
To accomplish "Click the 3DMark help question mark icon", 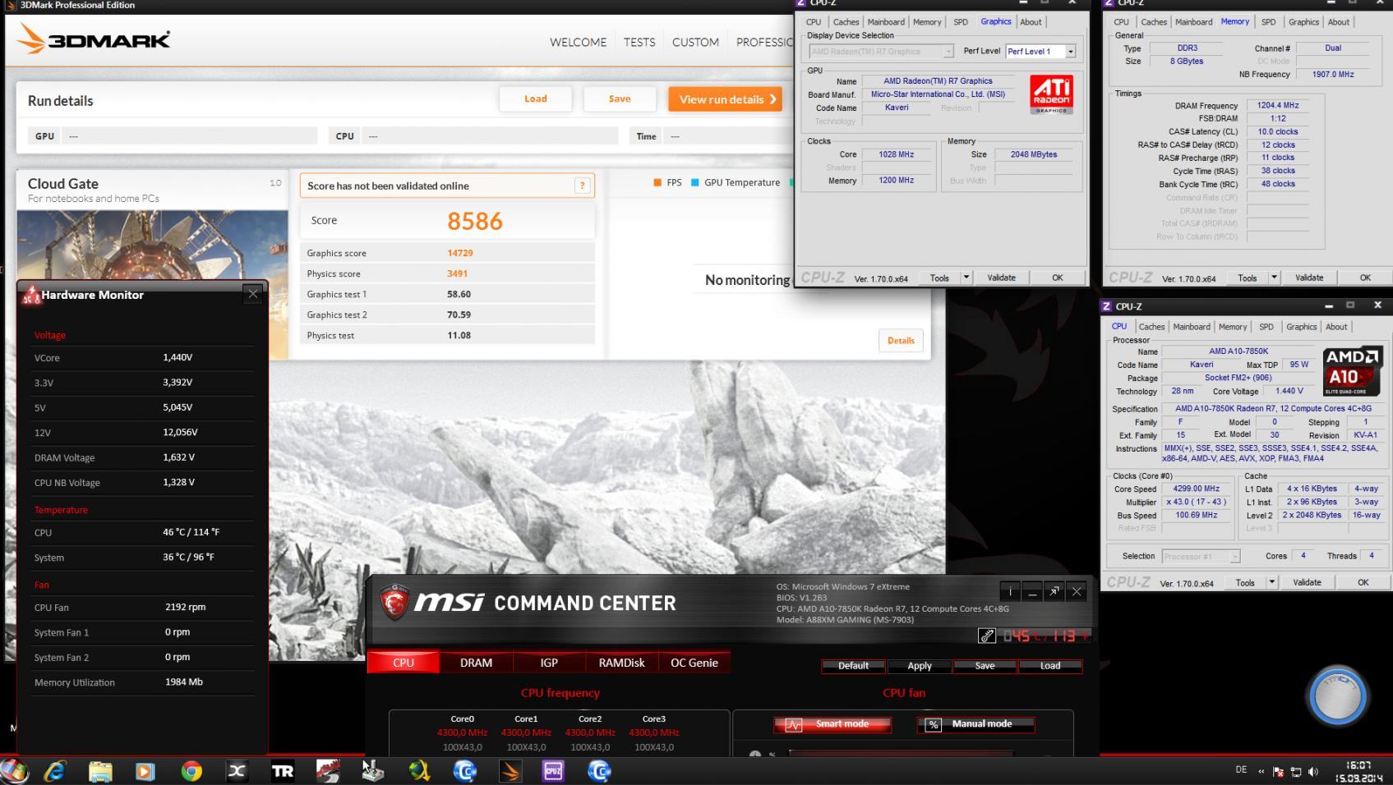I will pos(582,186).
